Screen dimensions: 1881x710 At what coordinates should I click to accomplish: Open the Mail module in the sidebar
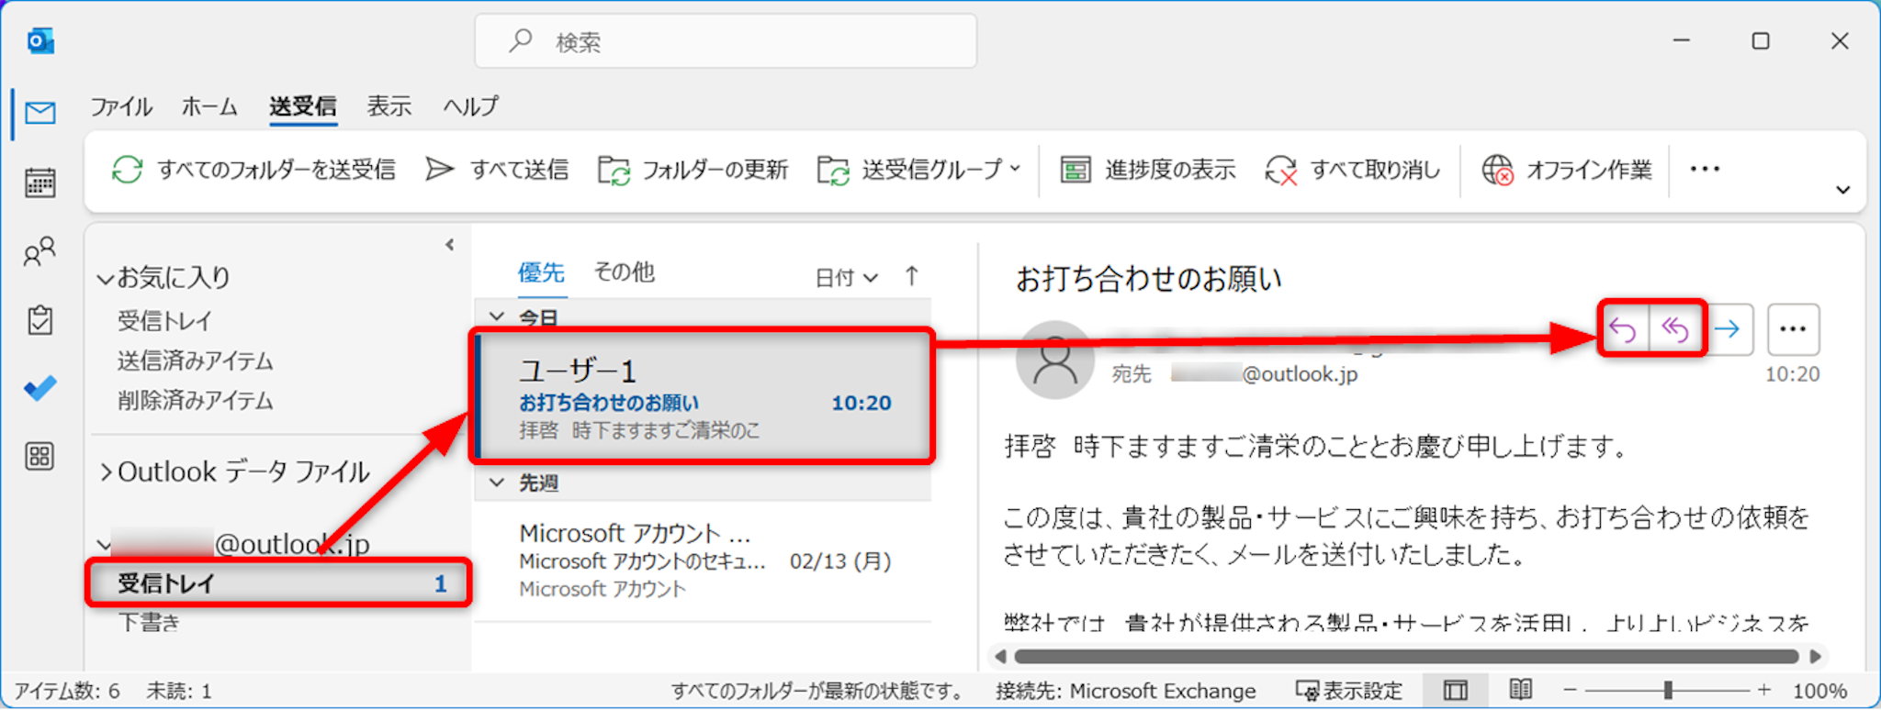pyautogui.click(x=40, y=113)
